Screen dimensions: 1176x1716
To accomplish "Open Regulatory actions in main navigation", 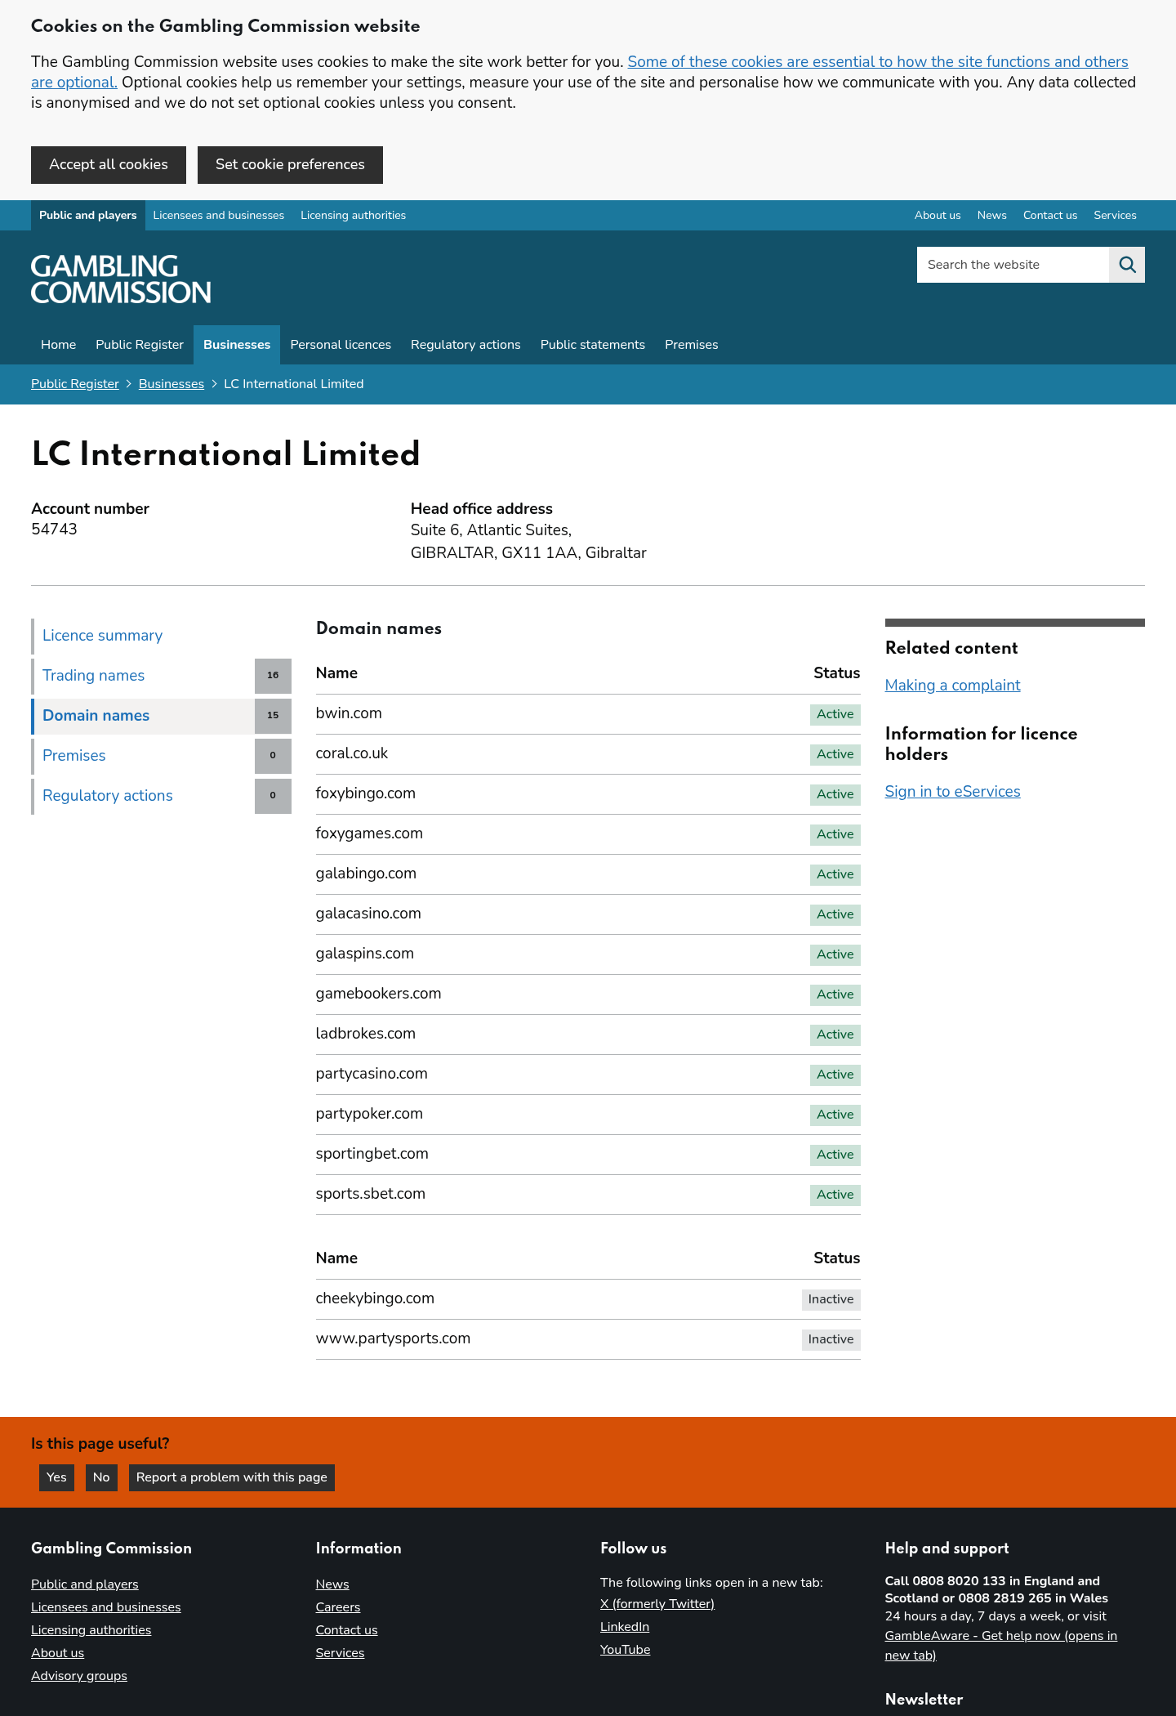I will point(465,345).
